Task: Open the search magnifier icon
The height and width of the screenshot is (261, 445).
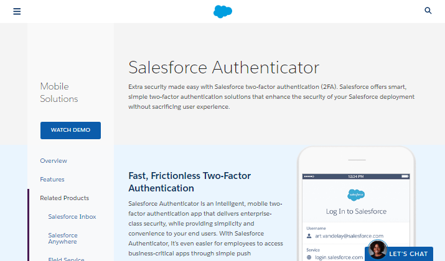Action: (x=428, y=11)
